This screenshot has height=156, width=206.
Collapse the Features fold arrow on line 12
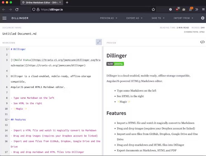(9, 120)
